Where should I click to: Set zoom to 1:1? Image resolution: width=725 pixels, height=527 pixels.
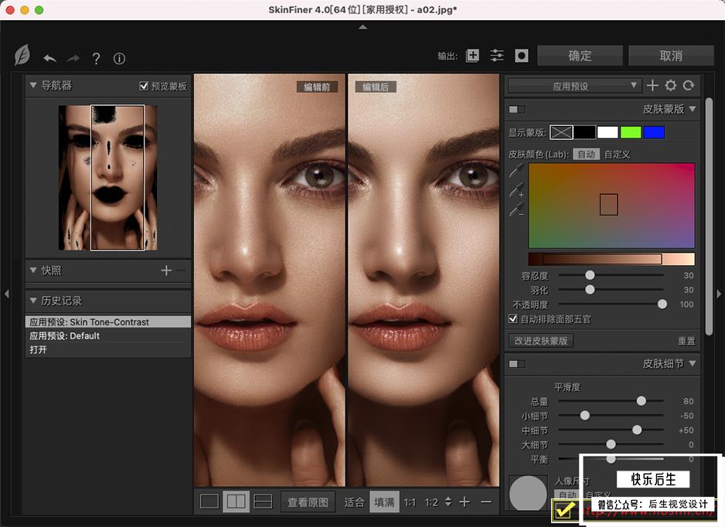coord(410,502)
